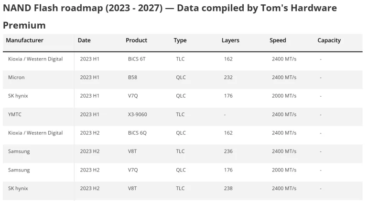Click the Product column header
This screenshot has height=201, width=367.
136,40
